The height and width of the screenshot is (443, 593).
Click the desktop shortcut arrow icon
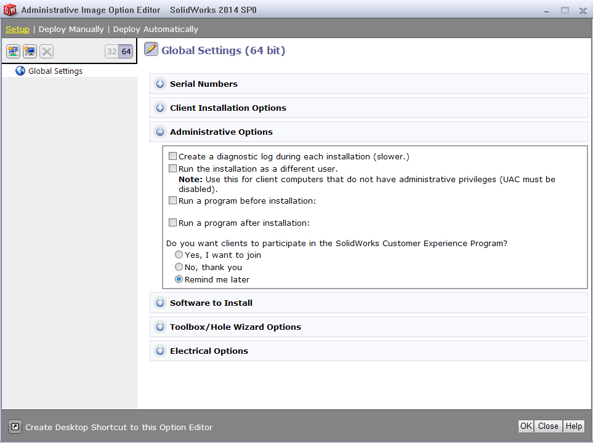15,427
